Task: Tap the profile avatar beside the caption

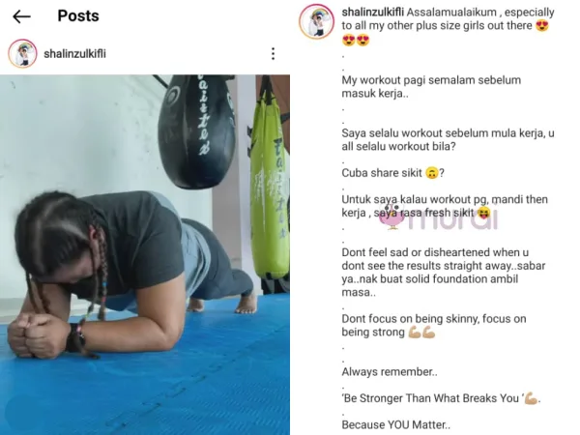Action: pyautogui.click(x=317, y=21)
